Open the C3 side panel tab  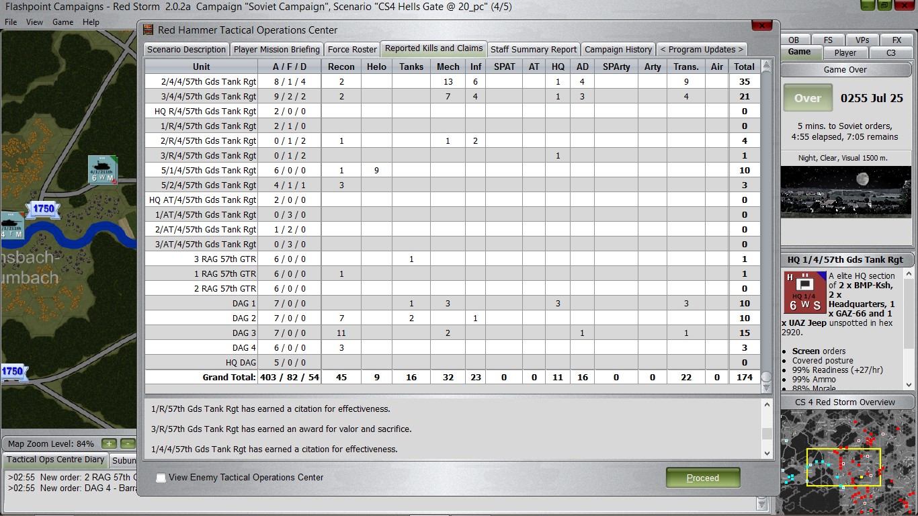(x=891, y=52)
